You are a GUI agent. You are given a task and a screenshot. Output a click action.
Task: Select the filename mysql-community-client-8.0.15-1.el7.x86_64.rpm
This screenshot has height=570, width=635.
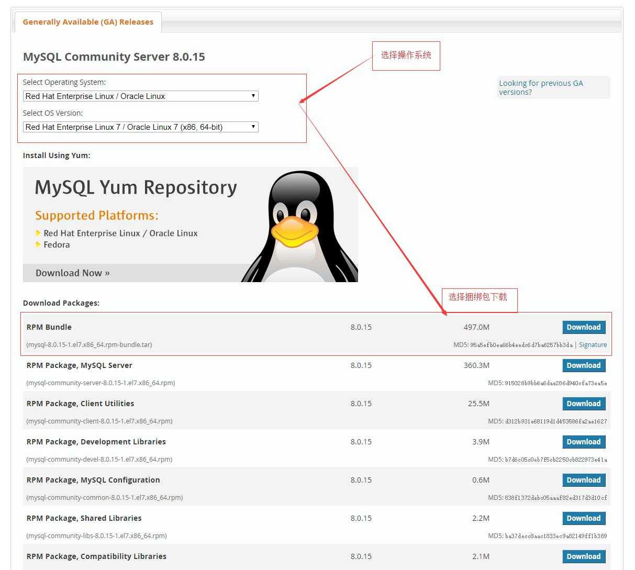(99, 421)
